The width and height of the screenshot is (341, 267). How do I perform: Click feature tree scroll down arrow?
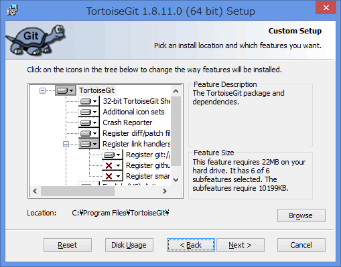[176, 180]
